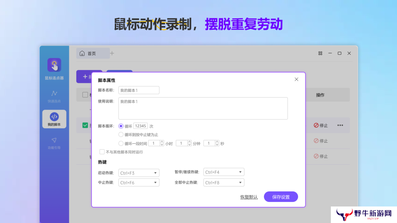
Task: Enable 不与其他脚本同时运行 checkbox
Action: (102, 152)
